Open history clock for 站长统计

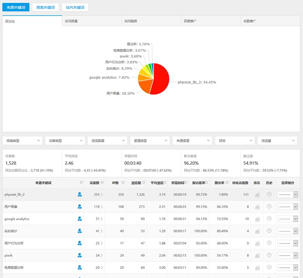(x=269, y=231)
